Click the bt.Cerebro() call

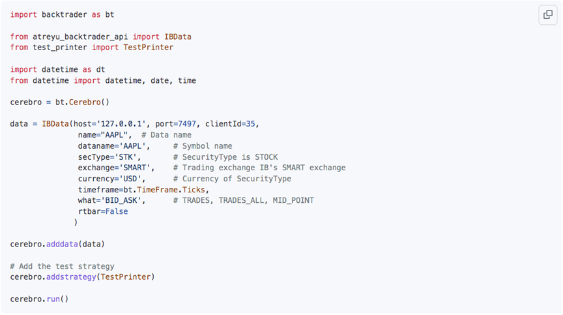82,102
